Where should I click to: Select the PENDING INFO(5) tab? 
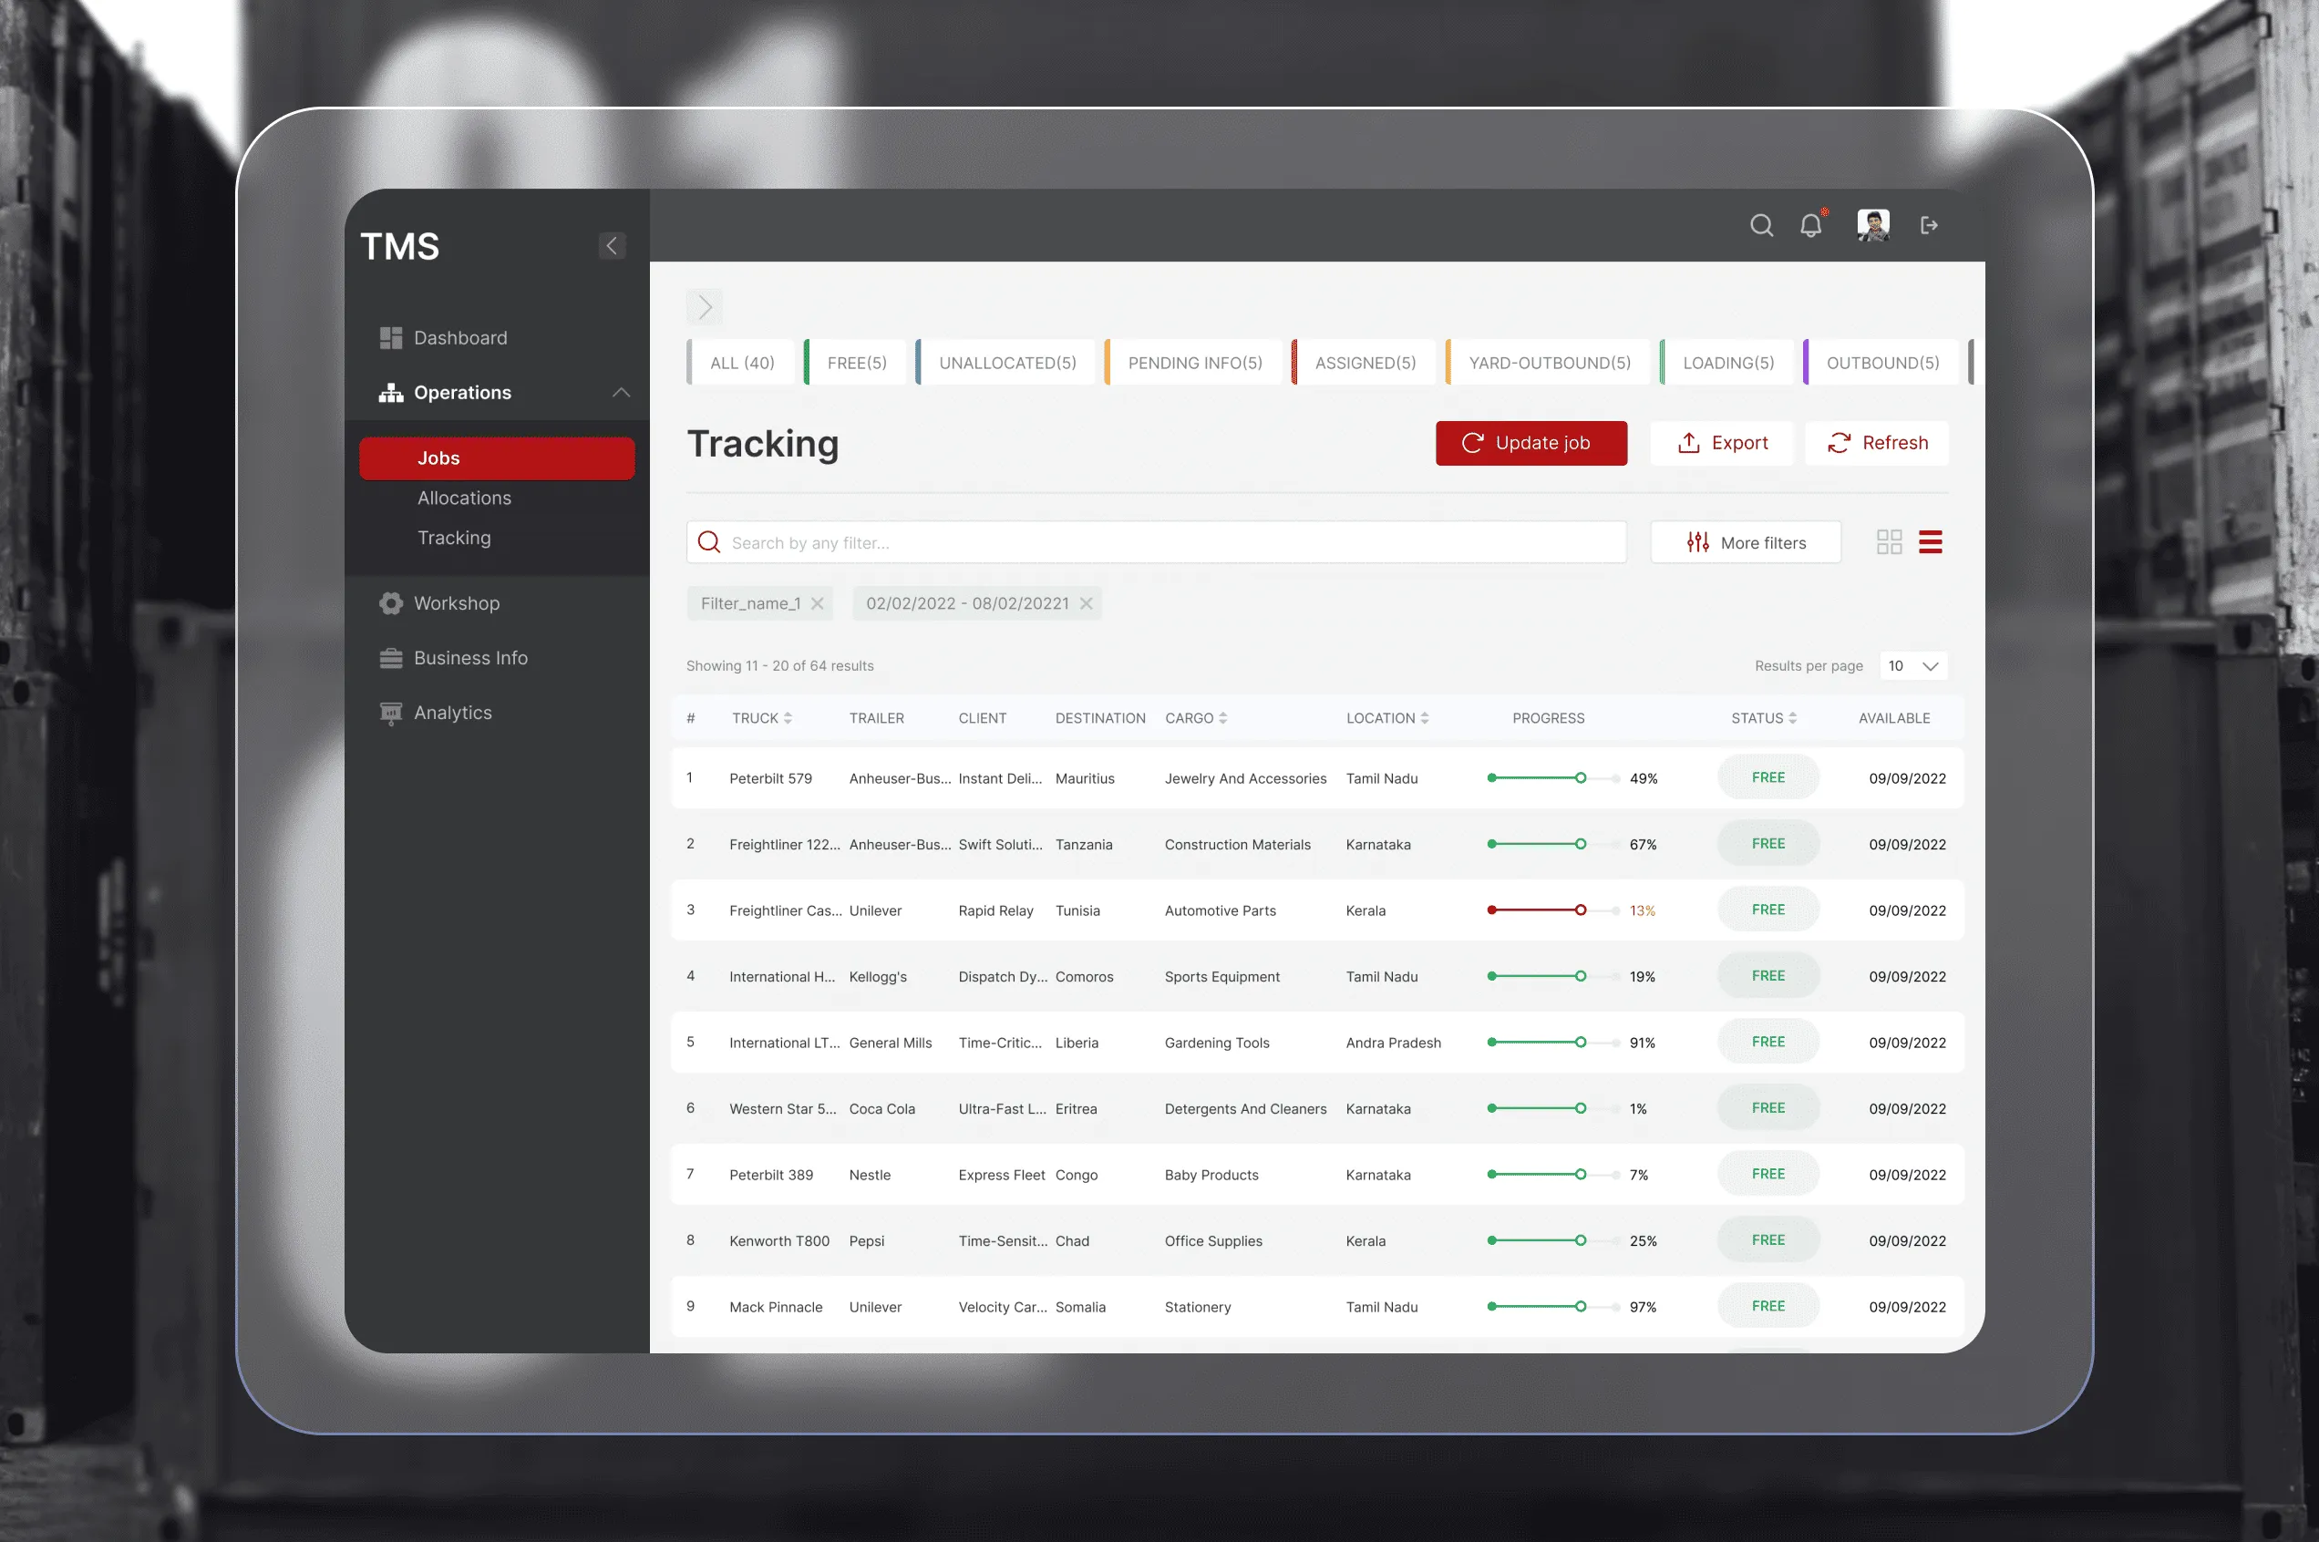click(1194, 363)
